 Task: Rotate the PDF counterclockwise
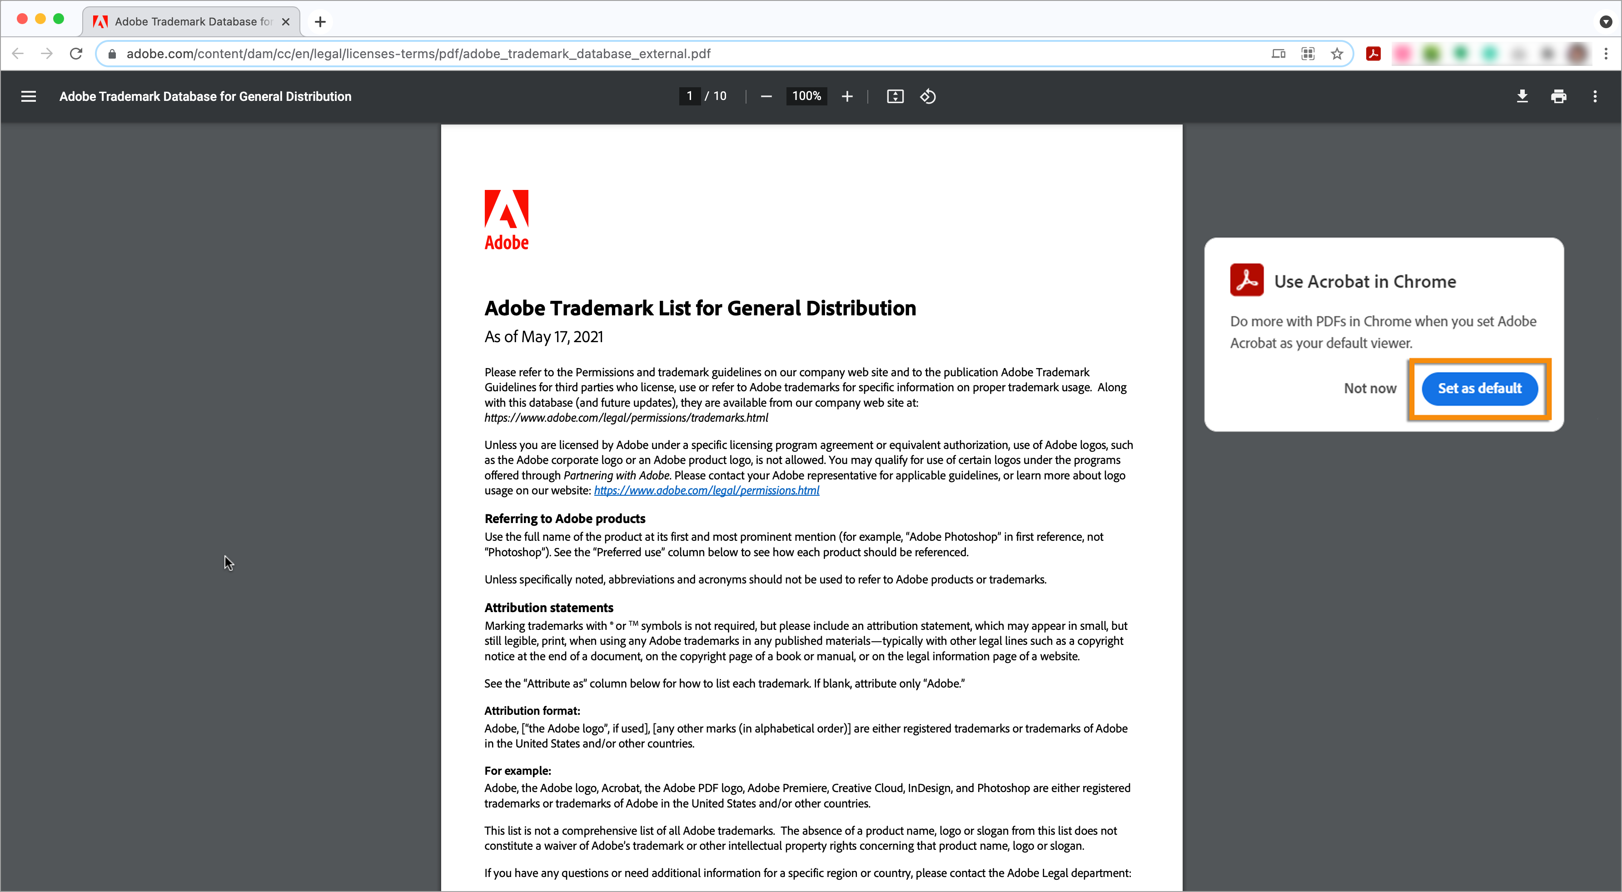927,96
